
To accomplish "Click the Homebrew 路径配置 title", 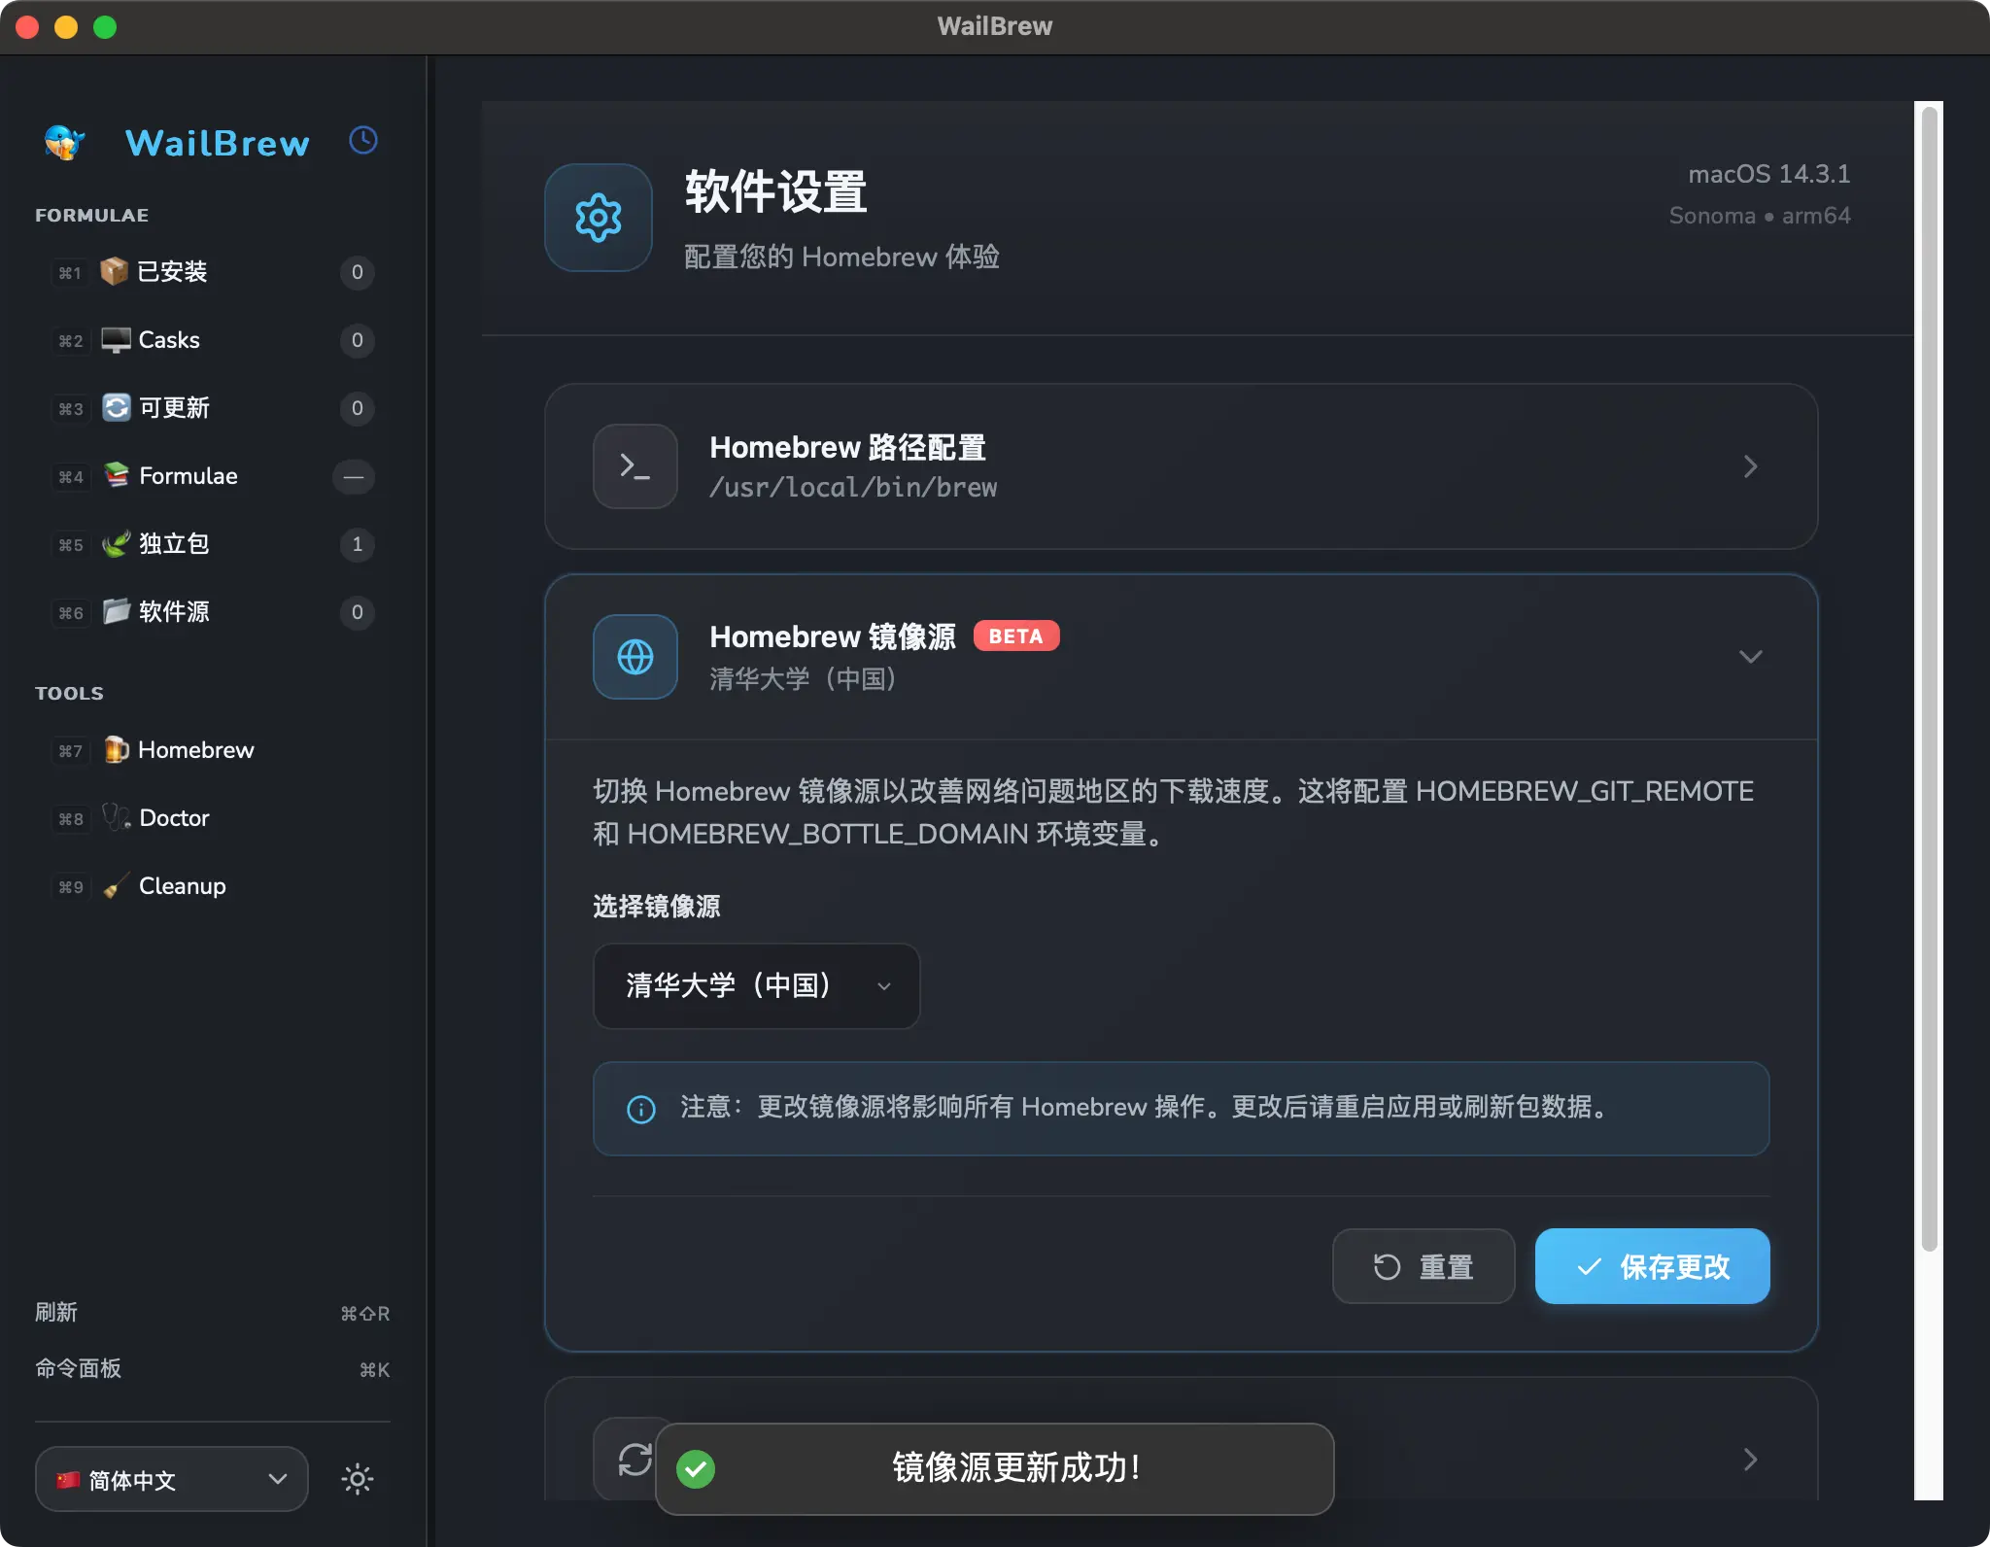I will (x=847, y=447).
